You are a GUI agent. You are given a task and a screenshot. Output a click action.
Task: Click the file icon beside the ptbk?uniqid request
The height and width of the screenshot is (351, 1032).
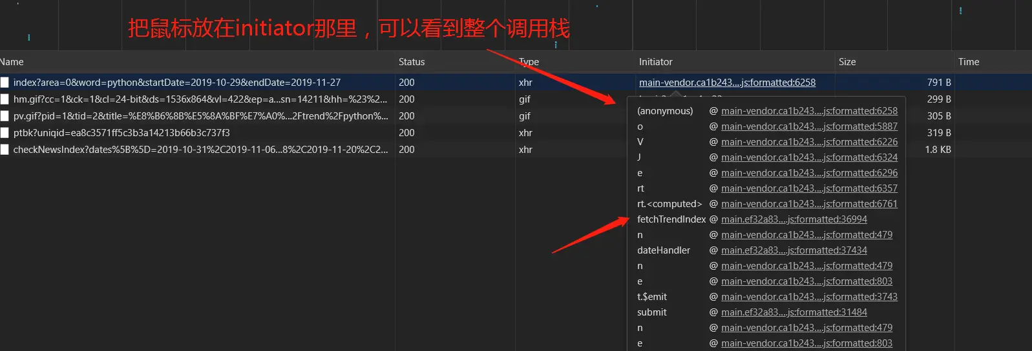click(x=5, y=133)
